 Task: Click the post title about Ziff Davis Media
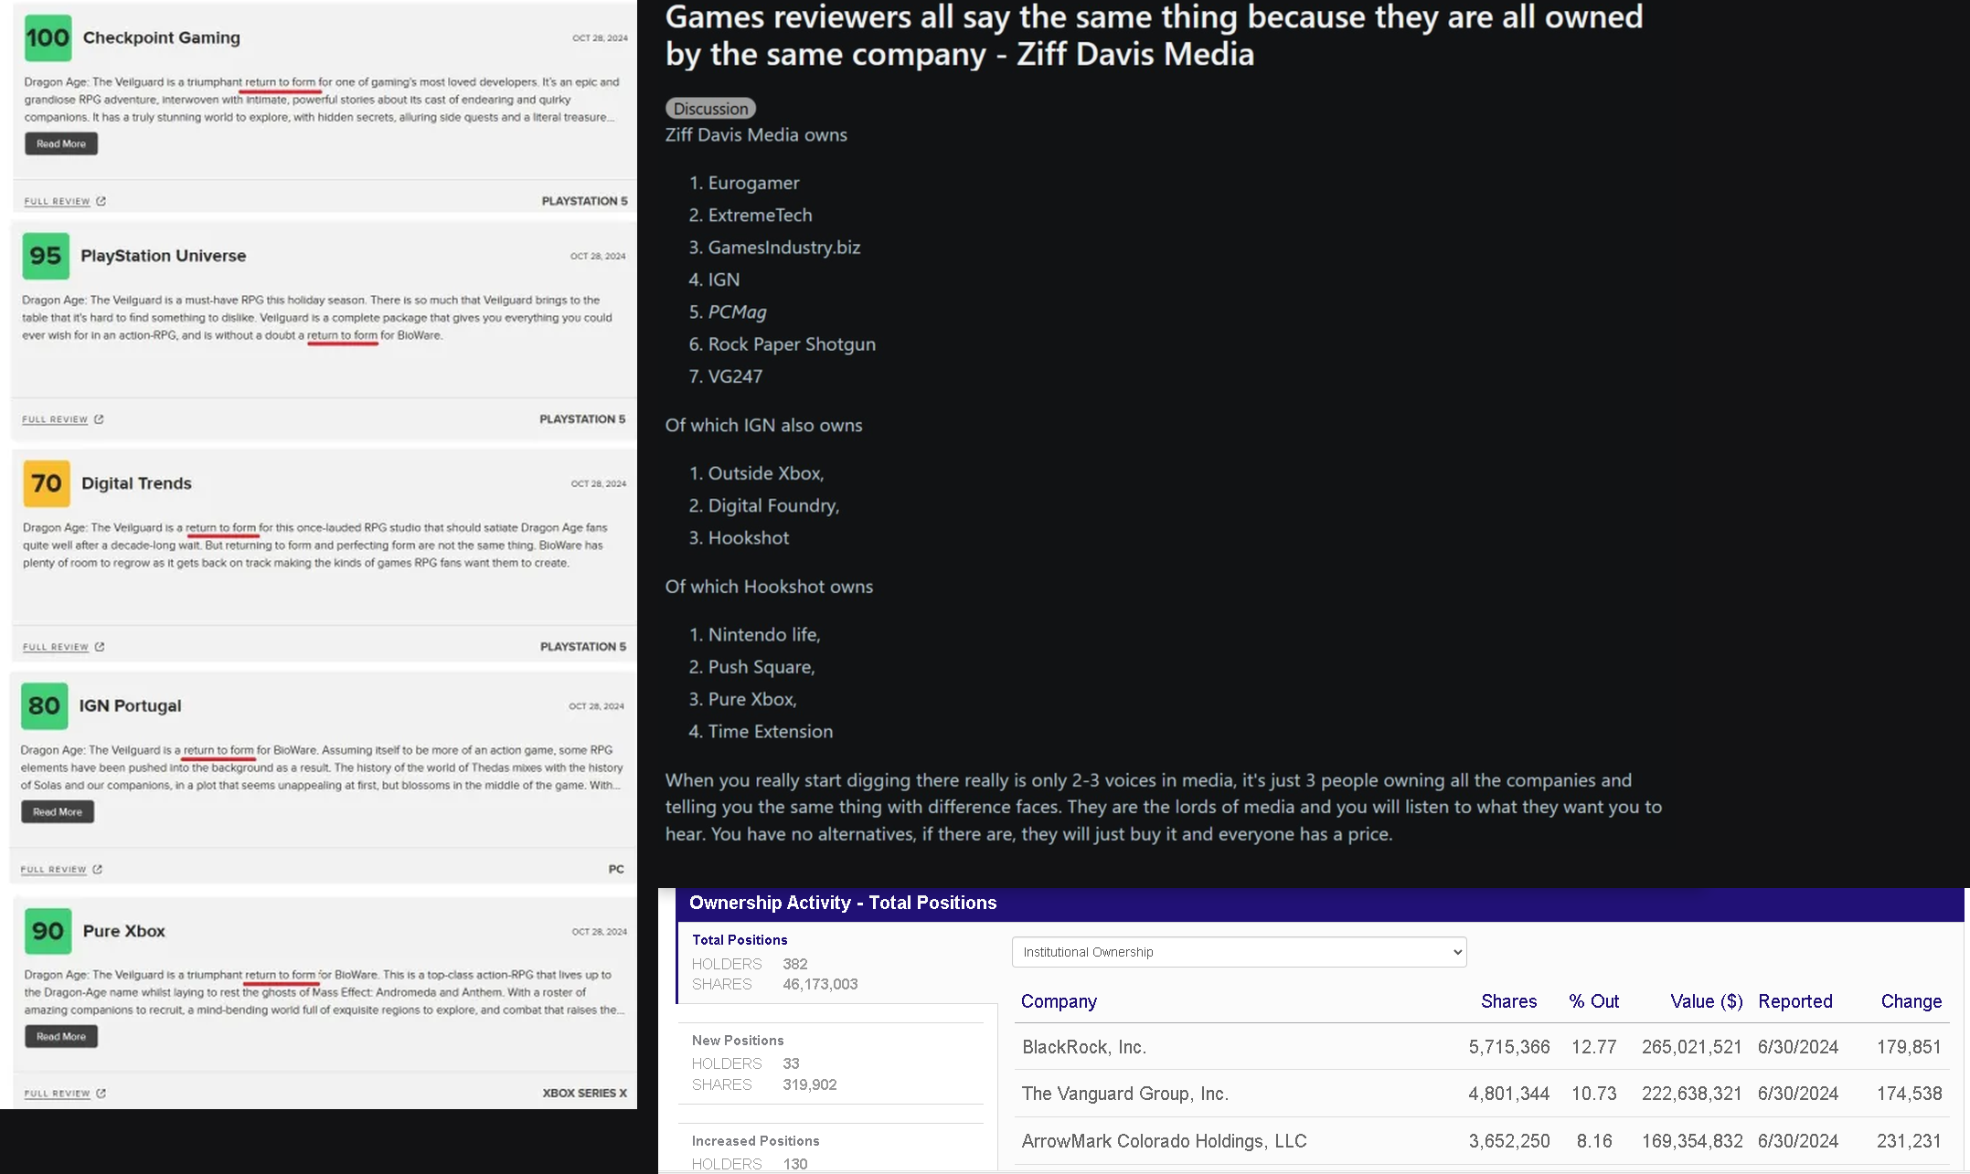(1154, 36)
